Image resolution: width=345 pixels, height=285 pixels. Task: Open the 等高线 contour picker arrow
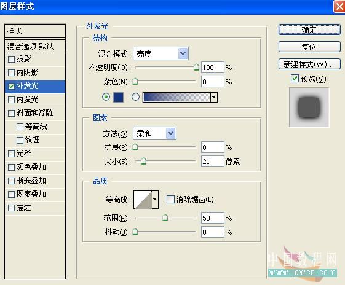(155, 200)
